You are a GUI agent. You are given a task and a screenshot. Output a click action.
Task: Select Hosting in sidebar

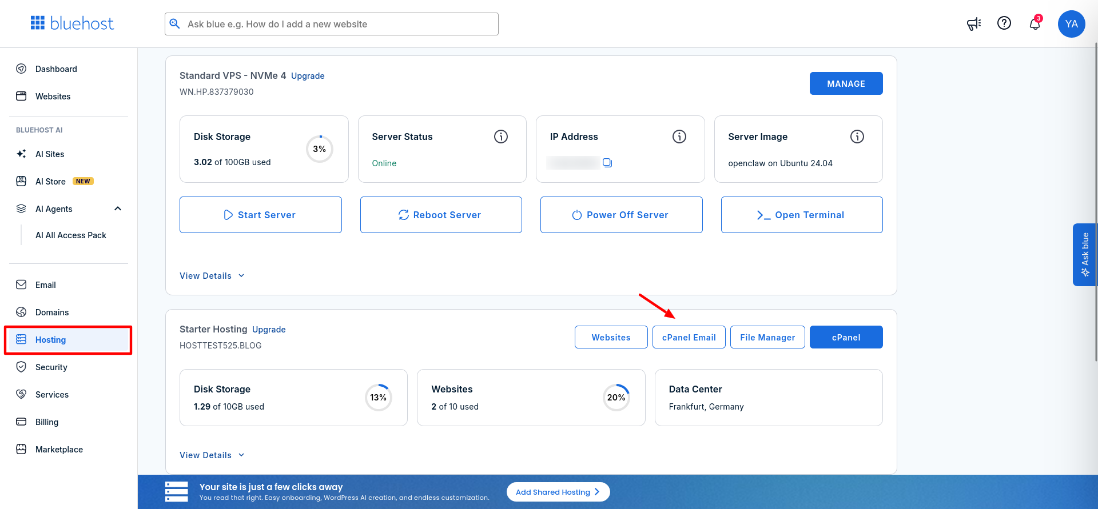point(69,339)
